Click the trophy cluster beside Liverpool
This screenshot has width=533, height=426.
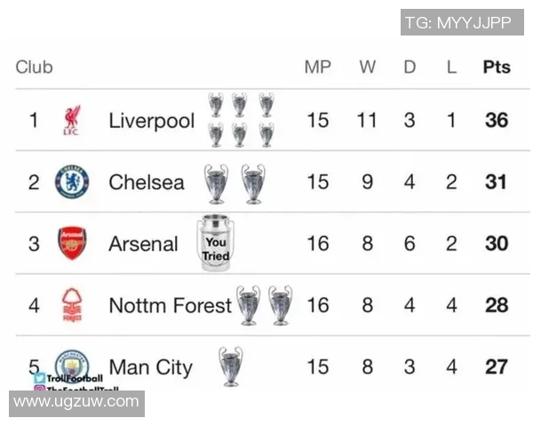(x=241, y=120)
